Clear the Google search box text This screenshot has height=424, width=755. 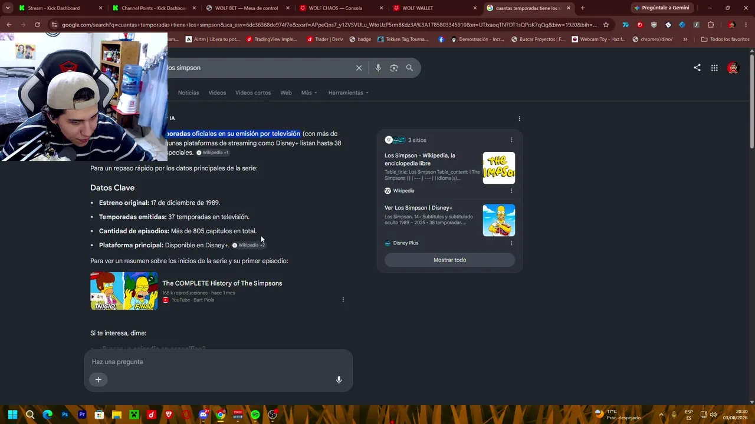click(359, 68)
